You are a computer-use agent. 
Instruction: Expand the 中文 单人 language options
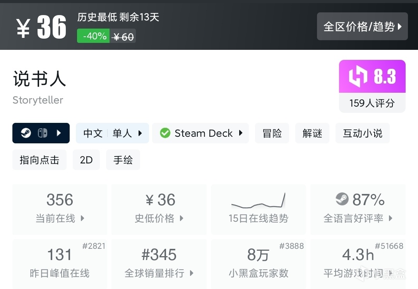112,133
